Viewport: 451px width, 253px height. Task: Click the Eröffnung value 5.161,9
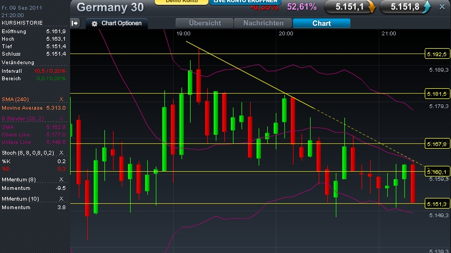pyautogui.click(x=56, y=32)
